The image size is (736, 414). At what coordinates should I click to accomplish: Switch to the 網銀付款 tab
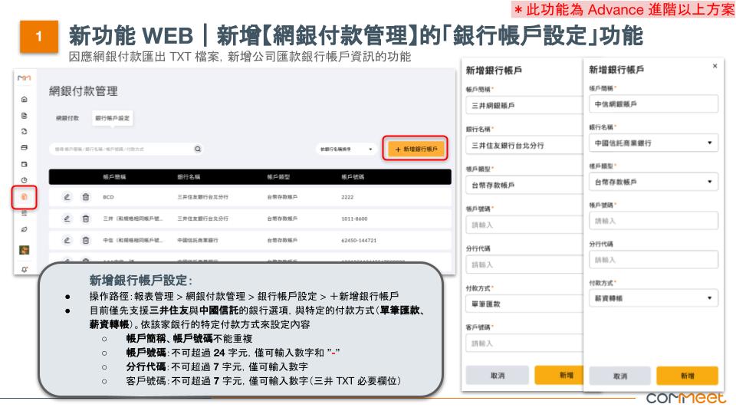point(67,118)
